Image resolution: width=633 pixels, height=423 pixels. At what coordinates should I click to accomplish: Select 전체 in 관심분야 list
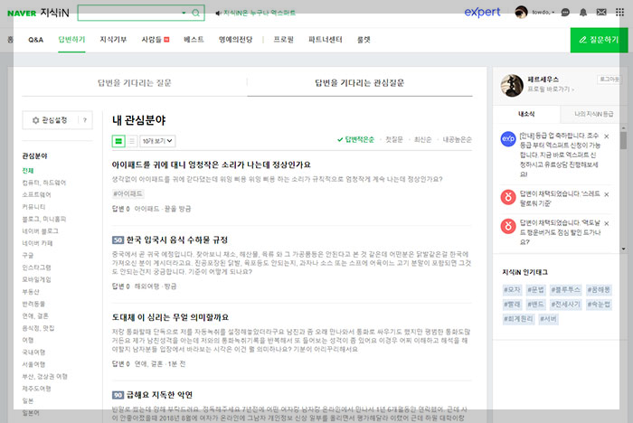click(28, 170)
